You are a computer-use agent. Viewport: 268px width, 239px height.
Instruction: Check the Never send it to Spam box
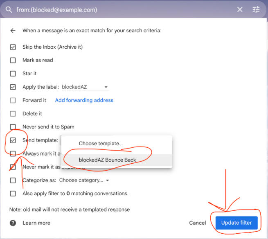pos(13,127)
